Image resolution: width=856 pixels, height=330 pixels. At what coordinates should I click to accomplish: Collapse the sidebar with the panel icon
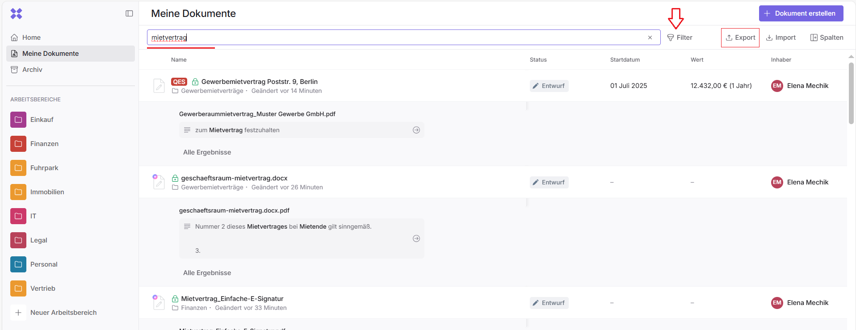[129, 13]
